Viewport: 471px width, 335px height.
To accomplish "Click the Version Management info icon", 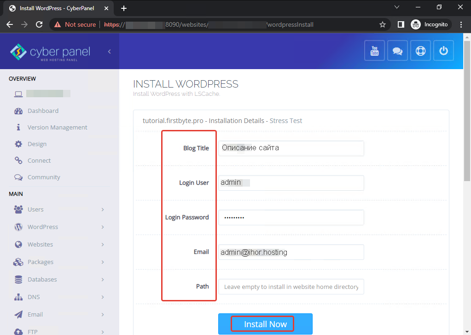I will (x=18, y=127).
